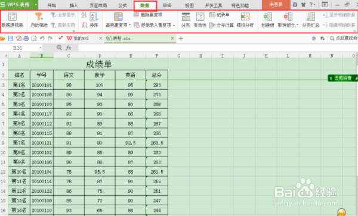
Task: Click the open folder icon in quick toolbar
Action: [x=2, y=39]
